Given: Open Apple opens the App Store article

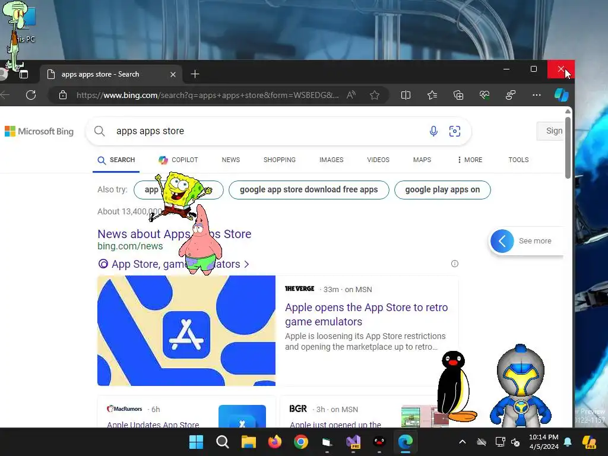Looking at the screenshot, I should click(366, 315).
